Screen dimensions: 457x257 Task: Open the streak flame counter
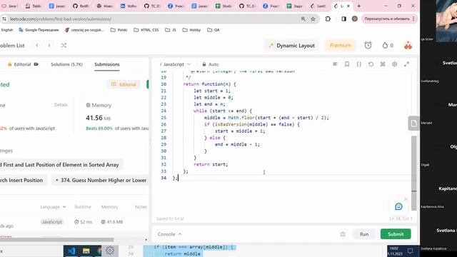point(388,46)
